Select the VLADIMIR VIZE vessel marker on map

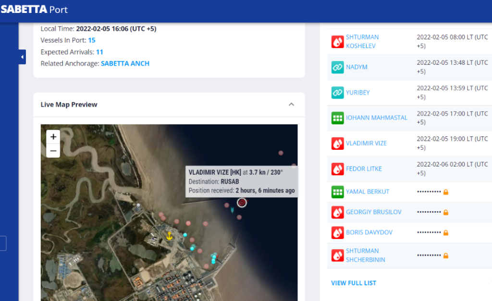pyautogui.click(x=242, y=203)
